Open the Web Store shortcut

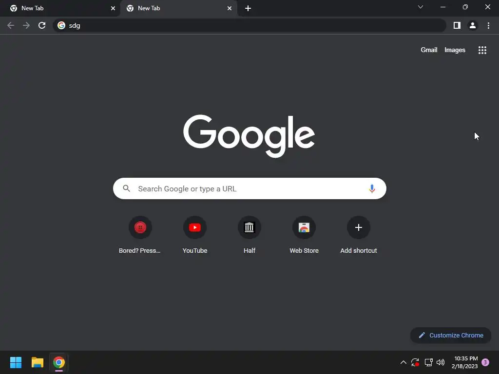point(304,235)
